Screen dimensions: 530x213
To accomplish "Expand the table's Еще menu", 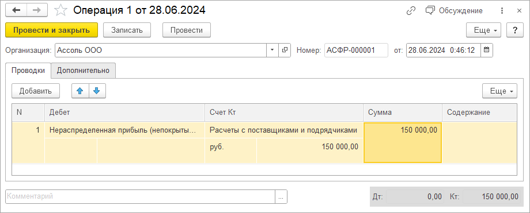I will [x=499, y=91].
